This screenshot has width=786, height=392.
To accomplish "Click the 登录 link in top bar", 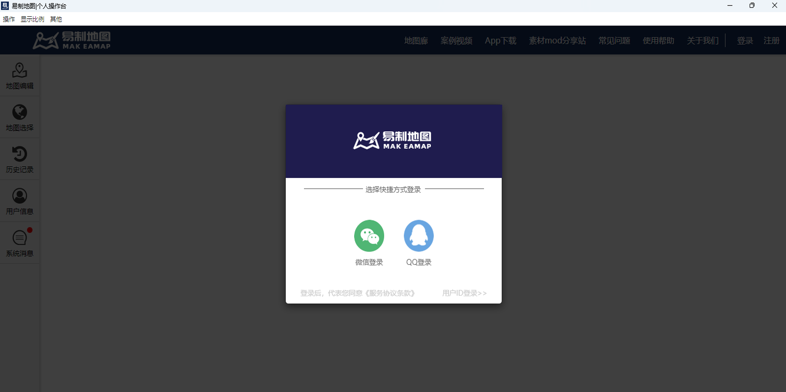I will 745,41.
